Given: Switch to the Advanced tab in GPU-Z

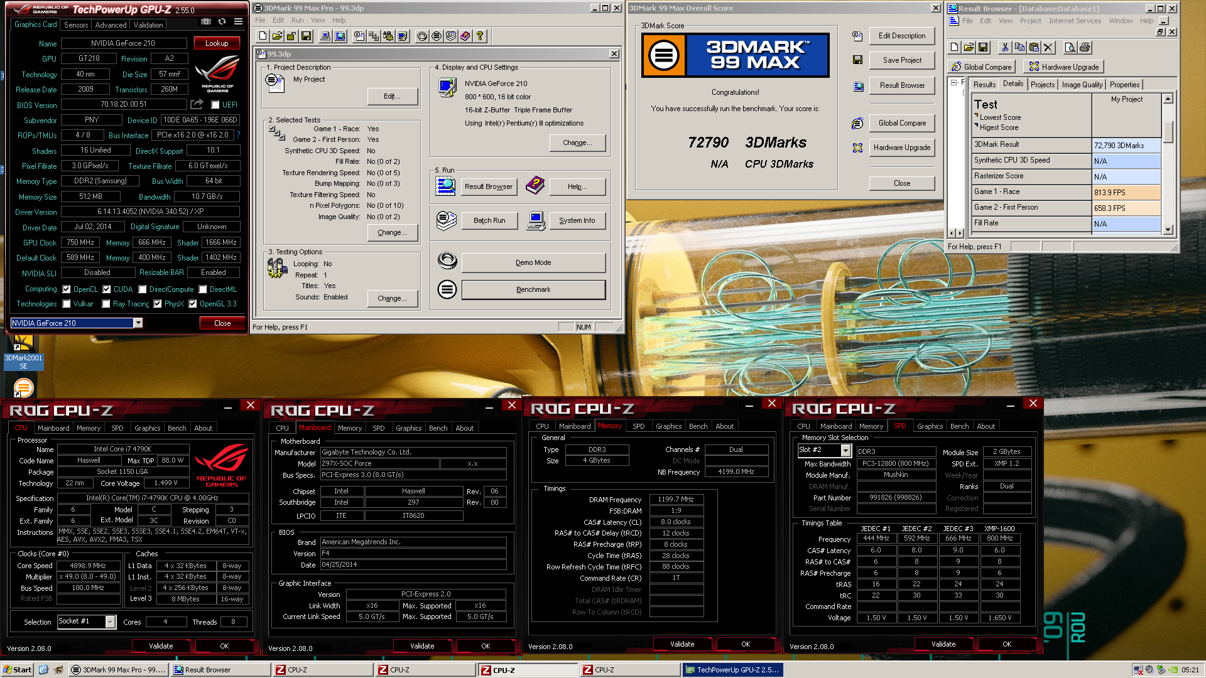Looking at the screenshot, I should (111, 24).
